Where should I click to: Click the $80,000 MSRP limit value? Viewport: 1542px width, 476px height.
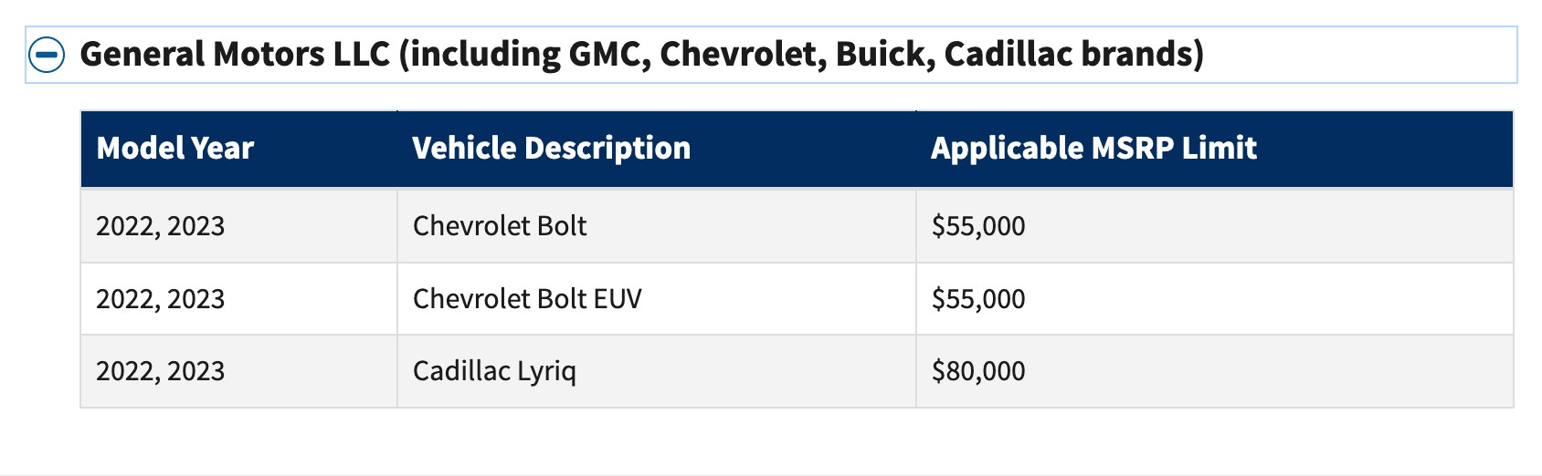(x=978, y=371)
